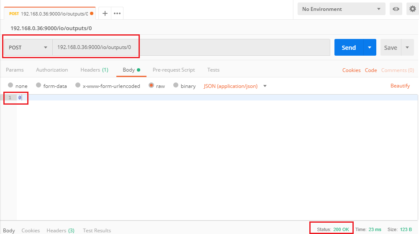Image resolution: width=419 pixels, height=234 pixels.
Task: Open the POST method dropdown
Action: tap(28, 48)
